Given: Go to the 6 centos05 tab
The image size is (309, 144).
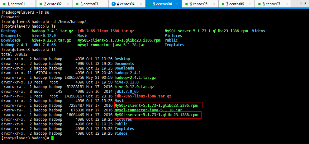Looking at the screenshot, I should point(200,4).
